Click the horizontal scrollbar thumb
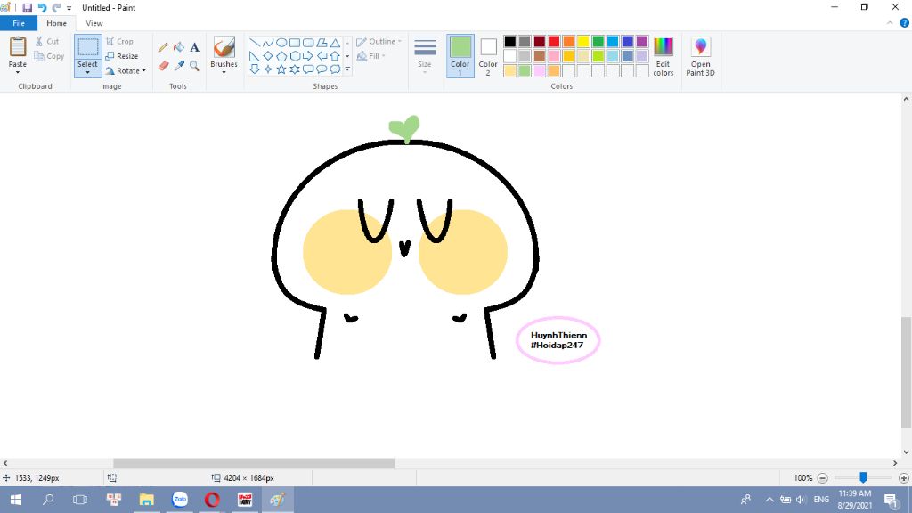Viewport: 912px width, 513px height. click(254, 463)
